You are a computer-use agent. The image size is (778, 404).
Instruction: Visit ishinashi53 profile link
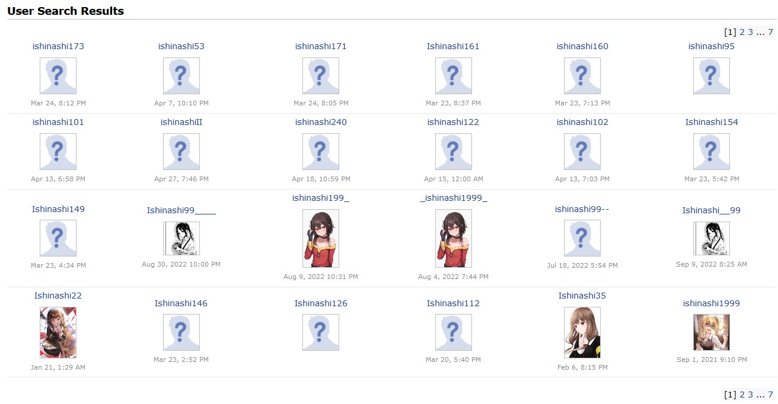181,46
